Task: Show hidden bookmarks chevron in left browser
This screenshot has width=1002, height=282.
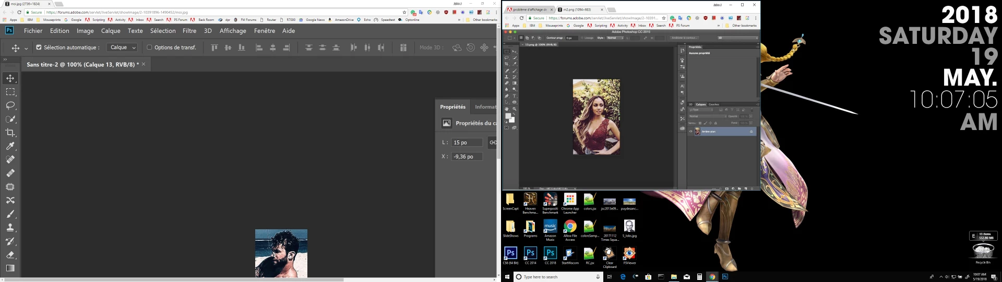Action: (x=459, y=20)
